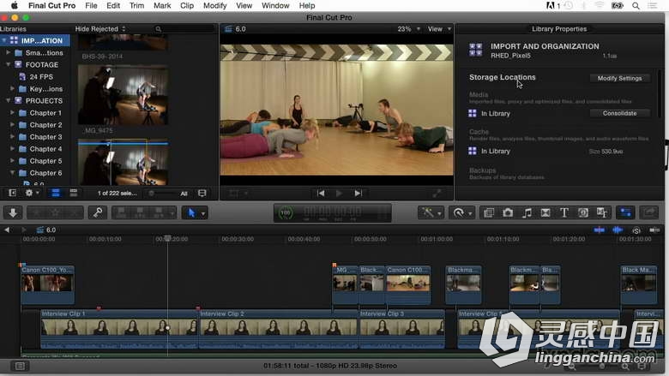Hide the Libraries sidebar button
The image size is (669, 376).
point(12,193)
